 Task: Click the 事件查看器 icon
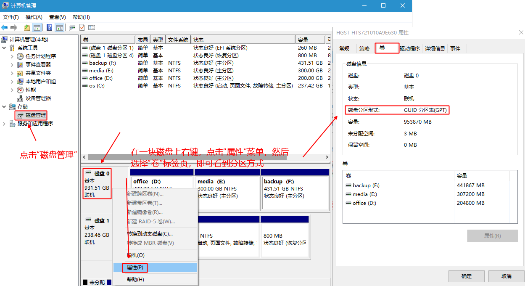[20, 65]
